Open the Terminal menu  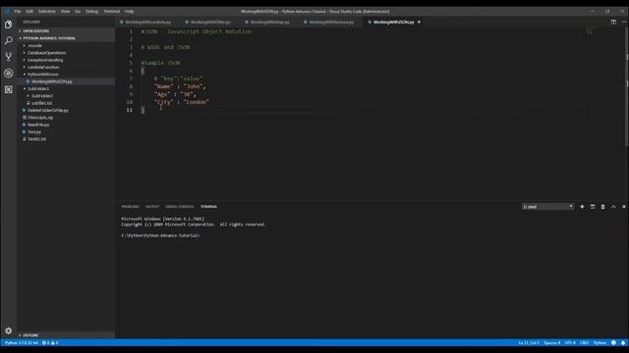[x=111, y=11]
